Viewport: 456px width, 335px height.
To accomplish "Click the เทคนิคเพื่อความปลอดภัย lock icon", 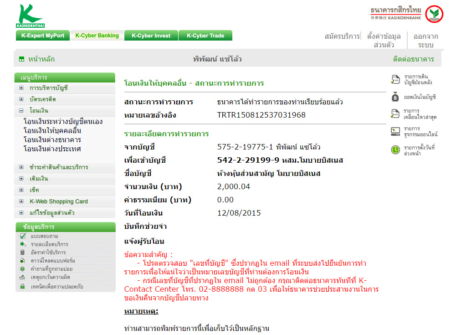I will click(22, 286).
